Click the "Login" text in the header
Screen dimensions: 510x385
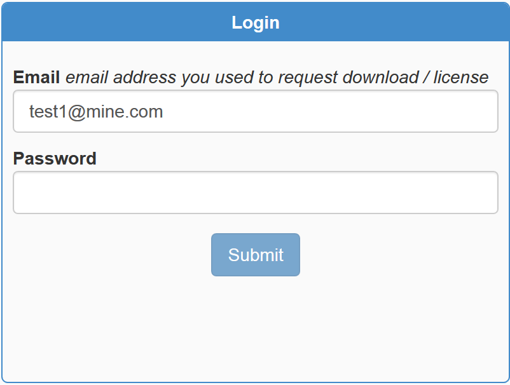tap(255, 23)
